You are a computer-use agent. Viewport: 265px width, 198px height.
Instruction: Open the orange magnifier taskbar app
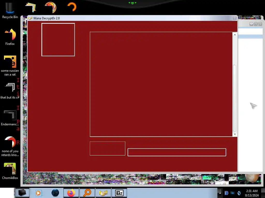(x=87, y=193)
